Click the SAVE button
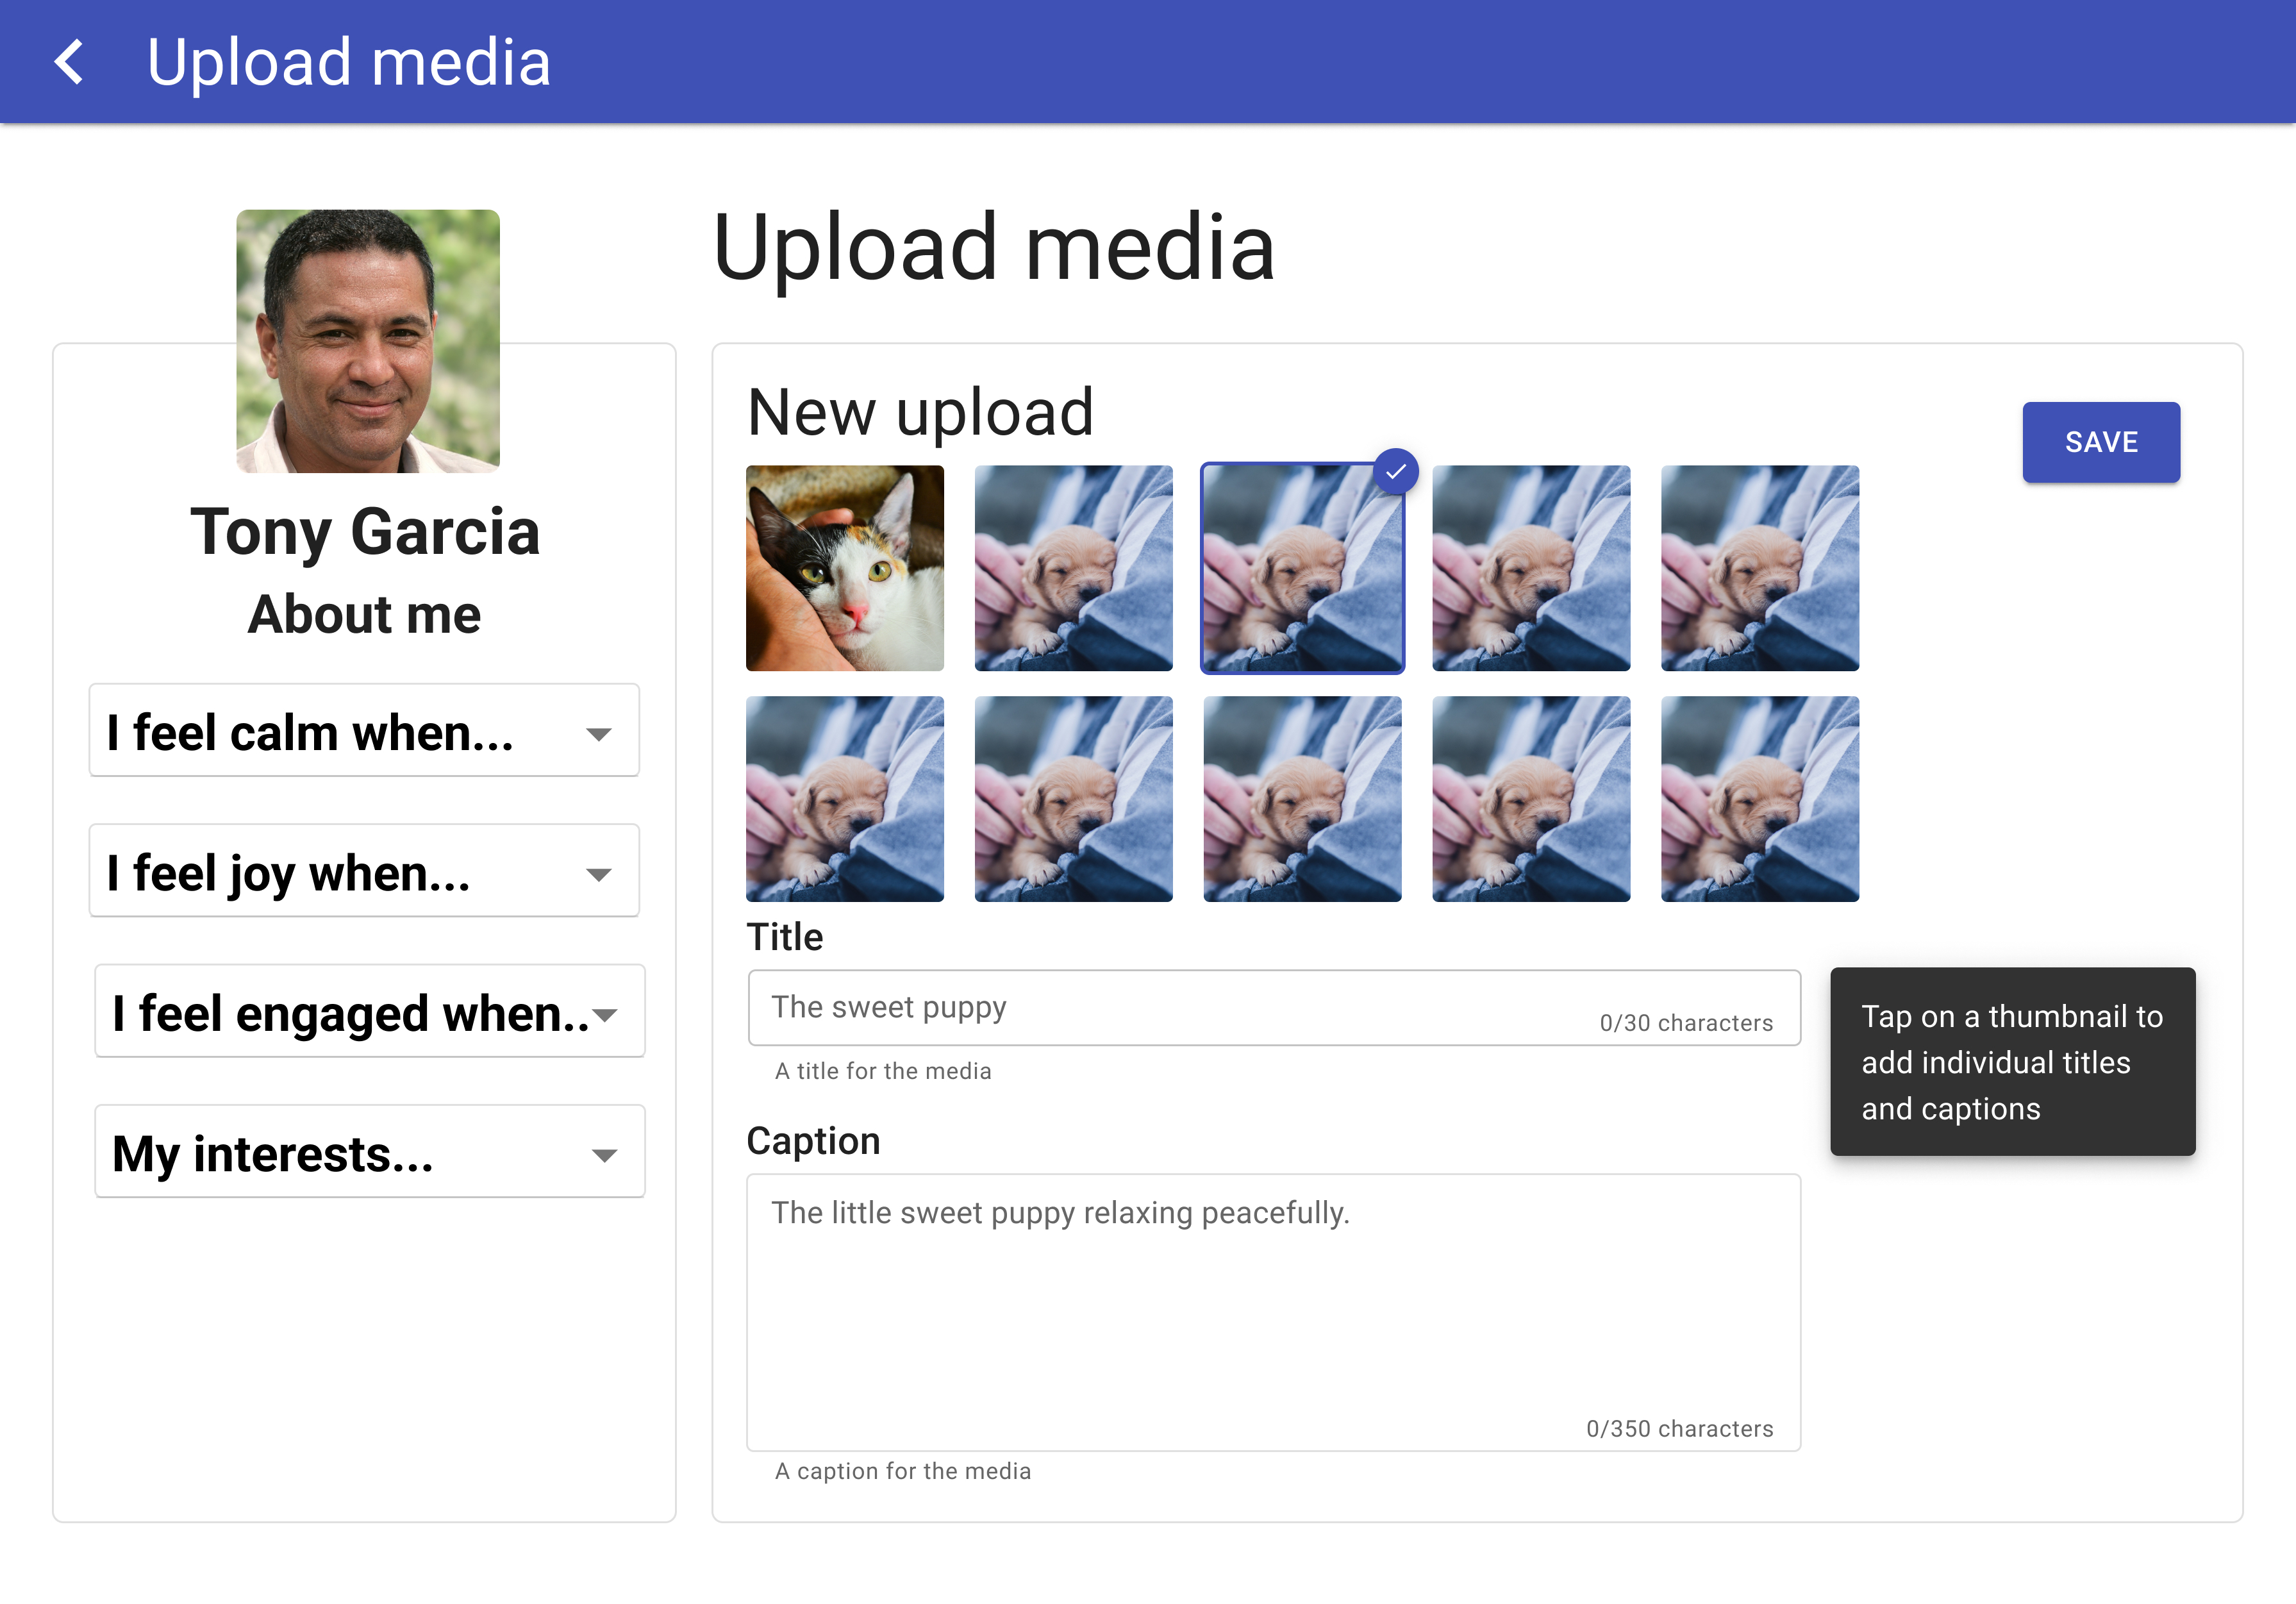Screen dimensions: 2296x1604 click(2101, 442)
